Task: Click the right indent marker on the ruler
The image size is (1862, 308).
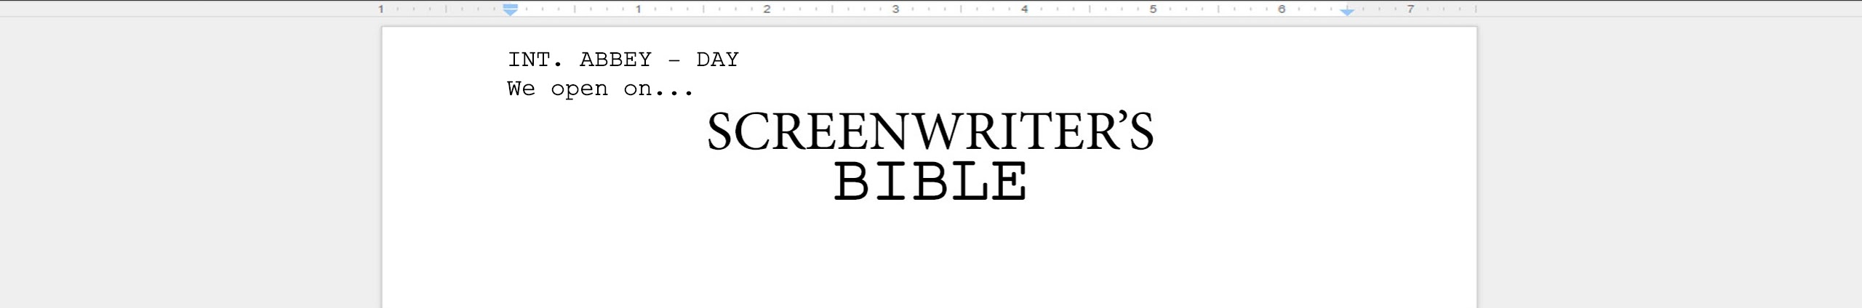Action: pyautogui.click(x=1347, y=12)
